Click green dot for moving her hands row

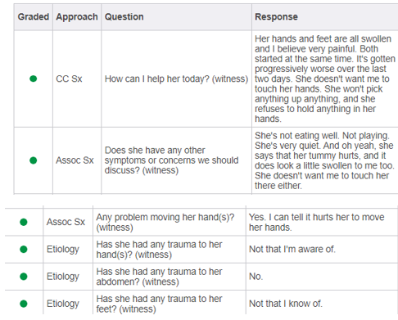tap(24, 222)
